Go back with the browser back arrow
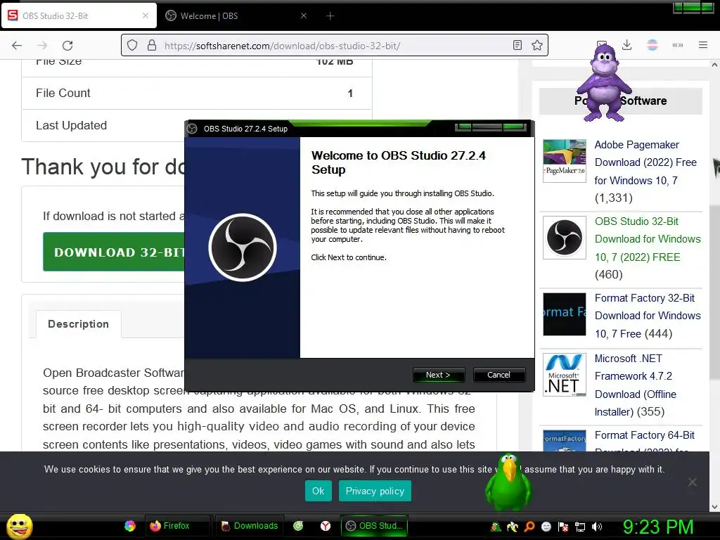Image resolution: width=720 pixels, height=540 pixels. [x=17, y=46]
